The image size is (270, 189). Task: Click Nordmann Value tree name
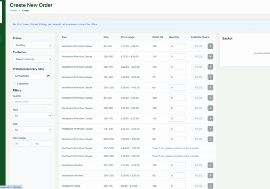click(71, 186)
